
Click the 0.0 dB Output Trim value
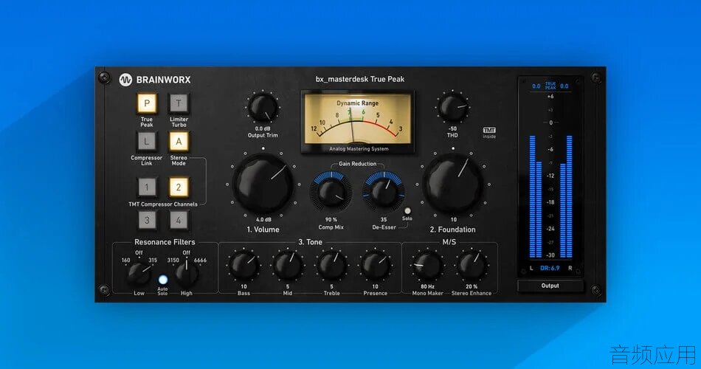click(x=263, y=128)
